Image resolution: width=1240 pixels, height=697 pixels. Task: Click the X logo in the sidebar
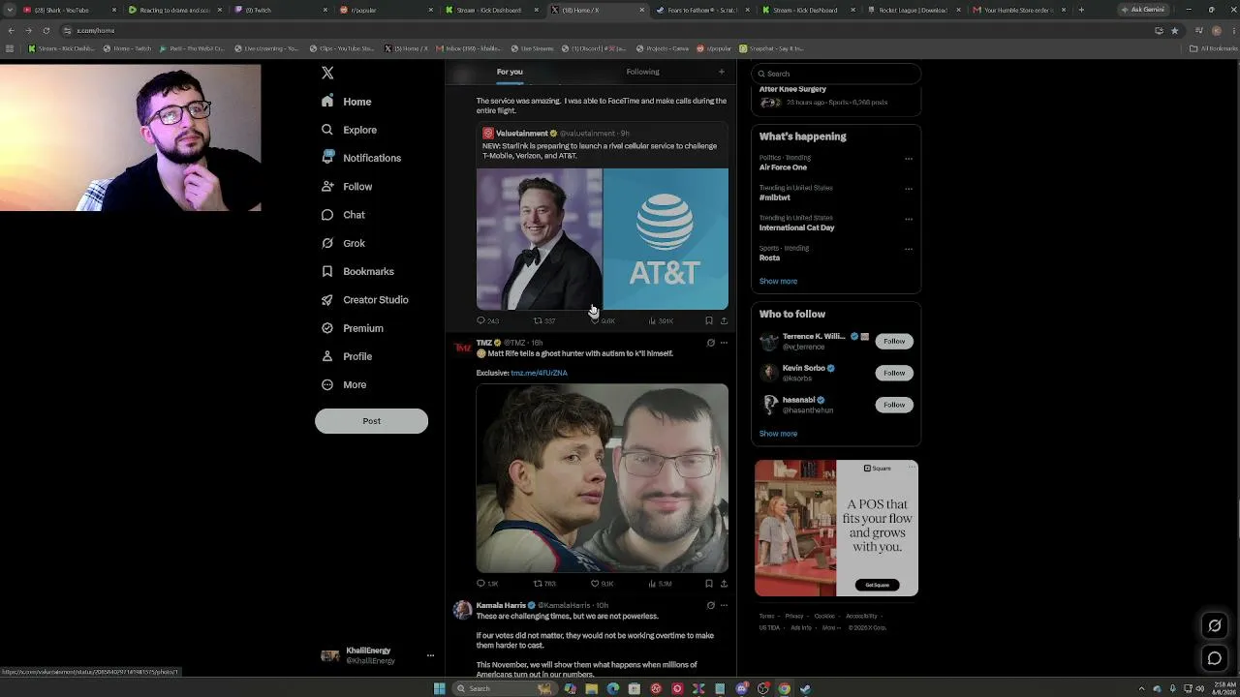[327, 73]
